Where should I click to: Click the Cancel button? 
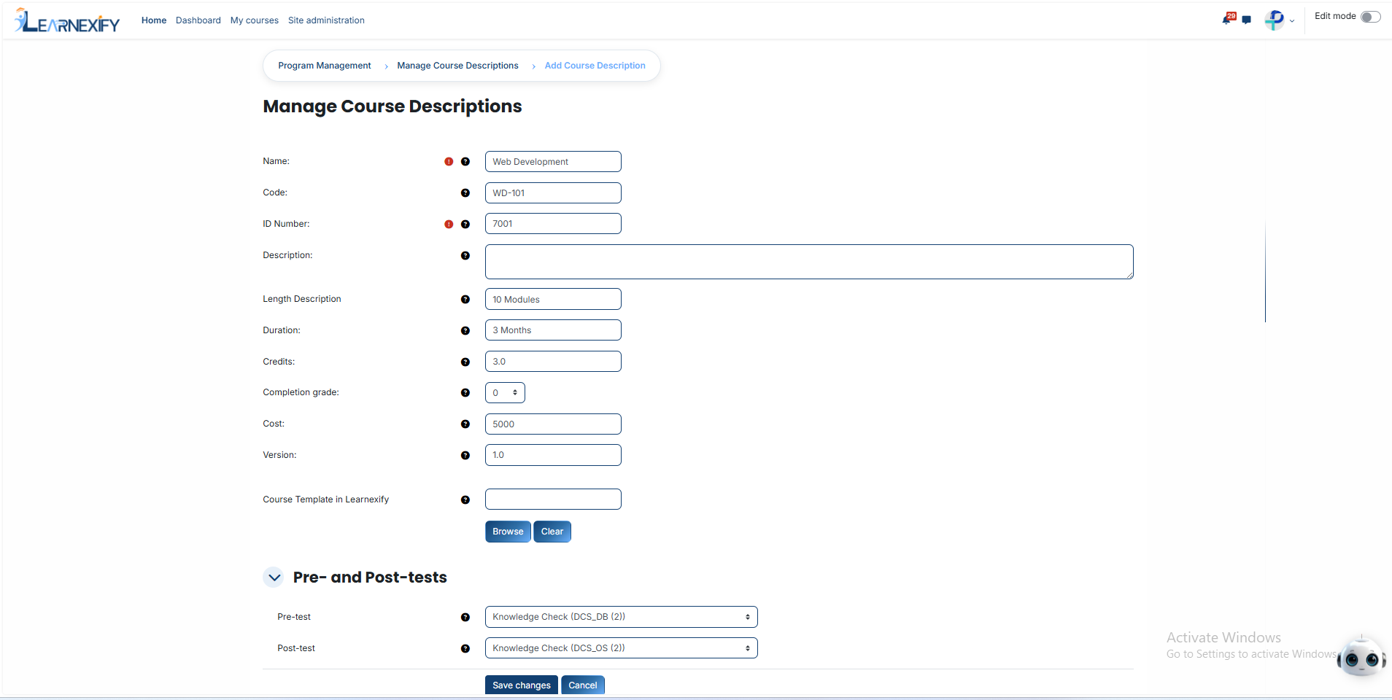583,685
